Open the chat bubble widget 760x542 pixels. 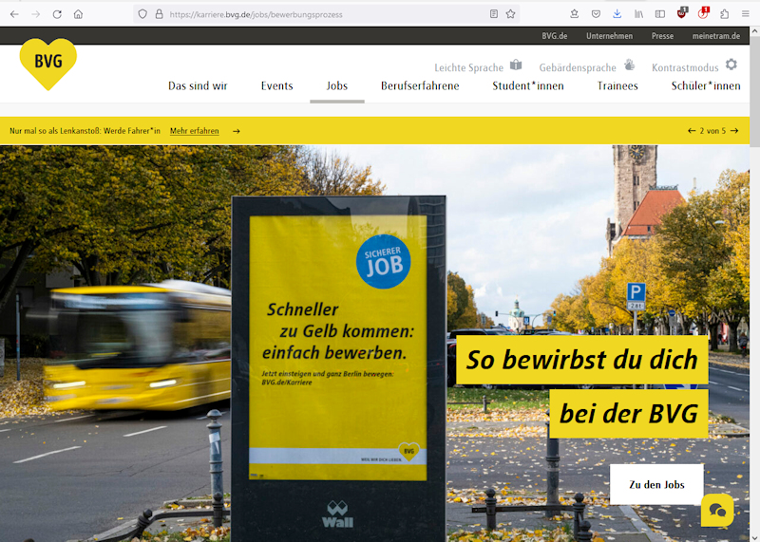717,510
